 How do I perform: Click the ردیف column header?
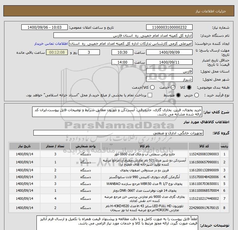tap(224, 146)
